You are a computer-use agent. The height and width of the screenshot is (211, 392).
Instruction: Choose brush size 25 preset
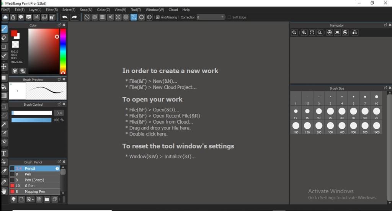[330, 113]
